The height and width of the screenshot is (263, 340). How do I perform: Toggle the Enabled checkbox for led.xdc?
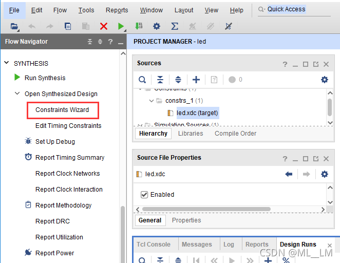coord(144,195)
